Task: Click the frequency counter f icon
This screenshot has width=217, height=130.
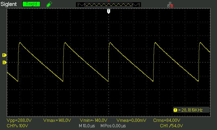Action: coord(175,110)
